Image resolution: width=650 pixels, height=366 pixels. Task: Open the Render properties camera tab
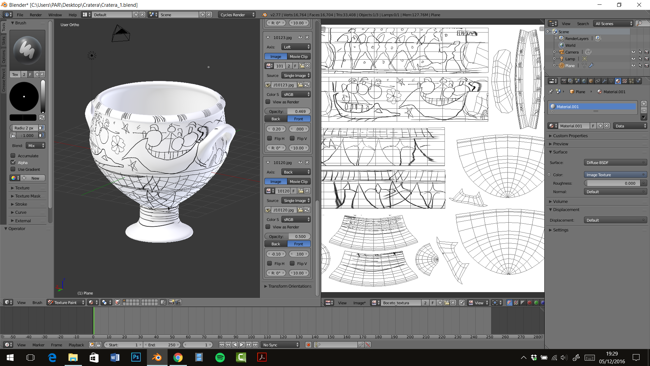pyautogui.click(x=564, y=81)
